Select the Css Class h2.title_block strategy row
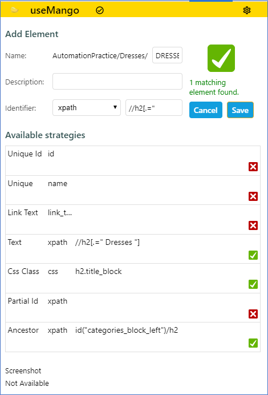The width and height of the screenshot is (268, 395). coord(133,278)
